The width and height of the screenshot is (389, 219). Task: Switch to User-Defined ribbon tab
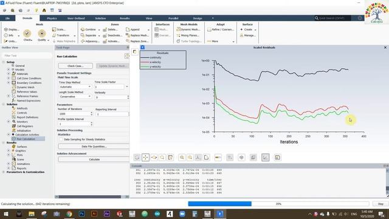[x=76, y=18]
